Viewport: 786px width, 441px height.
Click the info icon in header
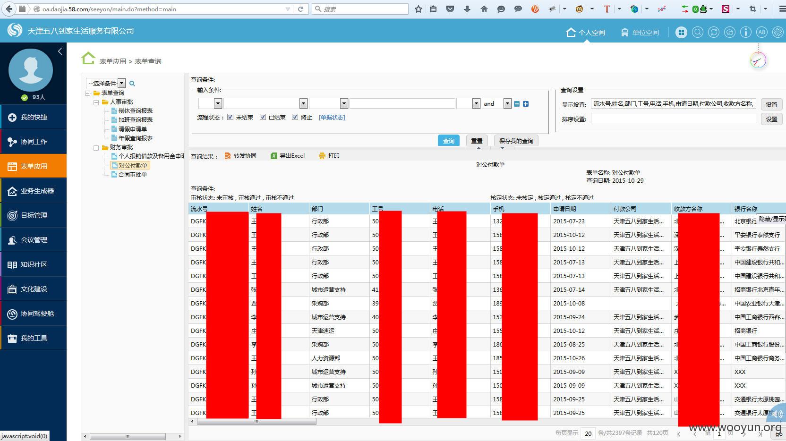(746, 32)
